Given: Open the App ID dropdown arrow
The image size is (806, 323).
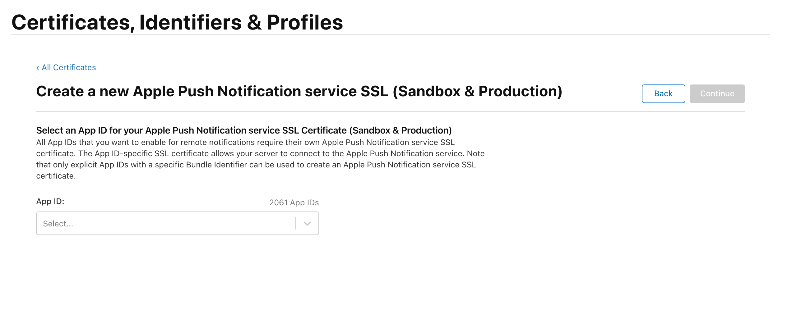Looking at the screenshot, I should (x=307, y=223).
